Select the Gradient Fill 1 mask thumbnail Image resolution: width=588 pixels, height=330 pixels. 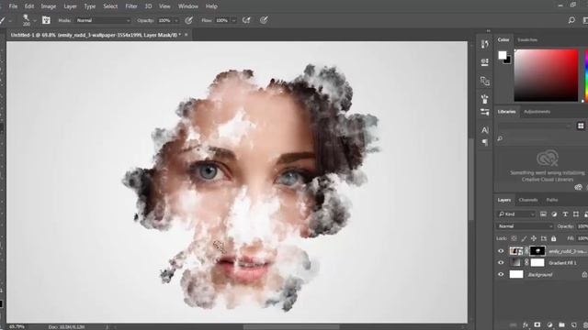[537, 263]
